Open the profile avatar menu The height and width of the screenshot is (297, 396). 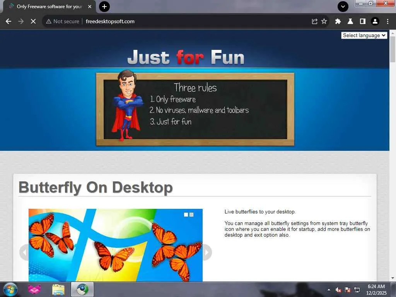[x=375, y=22]
